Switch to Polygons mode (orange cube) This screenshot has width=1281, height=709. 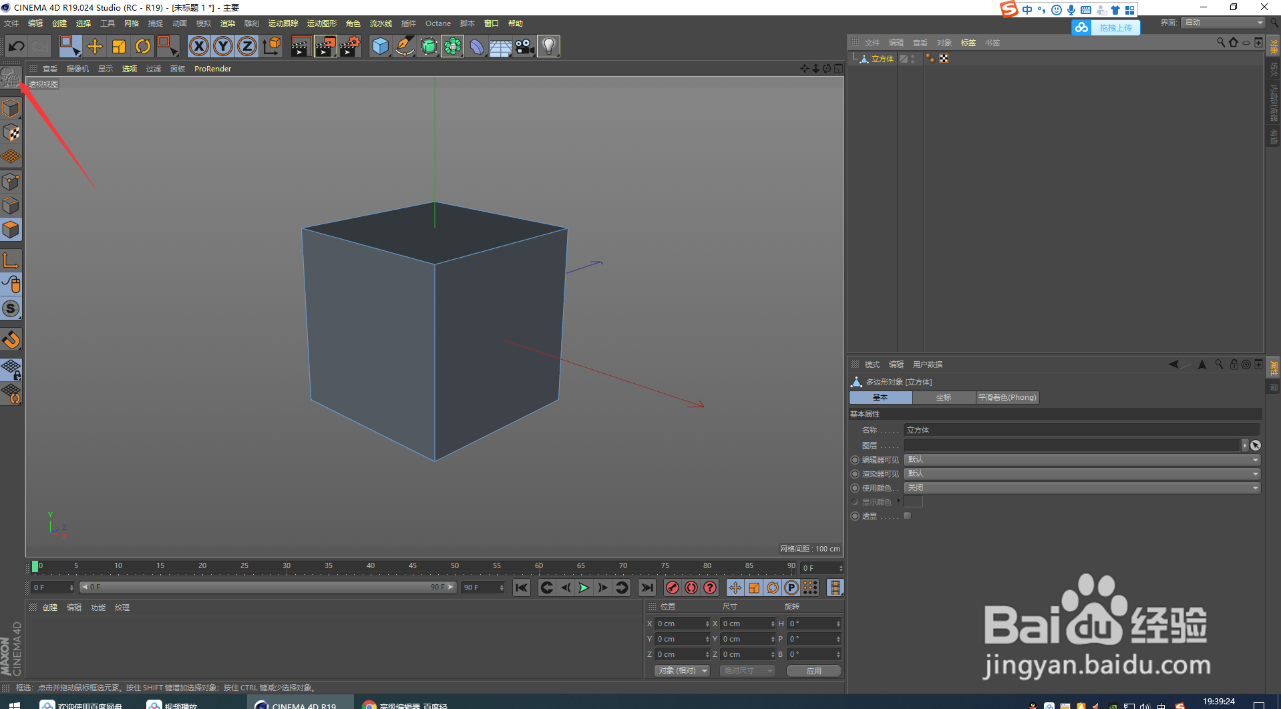tap(11, 230)
